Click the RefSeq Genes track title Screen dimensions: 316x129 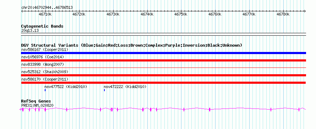pos(36,101)
